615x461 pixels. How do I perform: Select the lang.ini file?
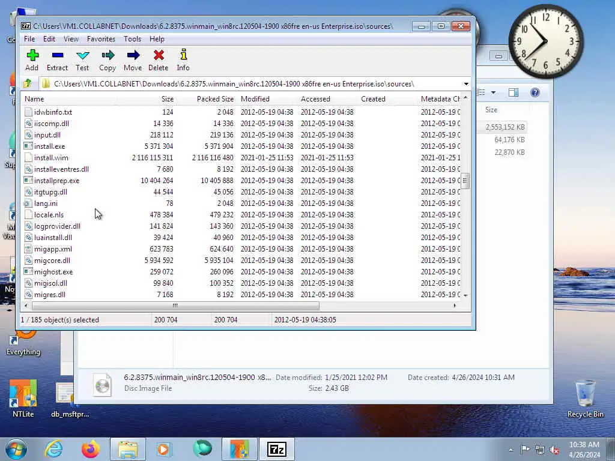[46, 203]
